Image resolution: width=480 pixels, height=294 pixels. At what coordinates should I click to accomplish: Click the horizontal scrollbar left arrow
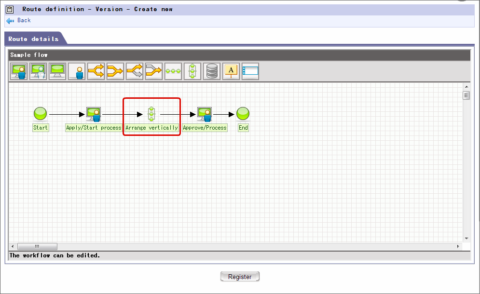point(13,246)
